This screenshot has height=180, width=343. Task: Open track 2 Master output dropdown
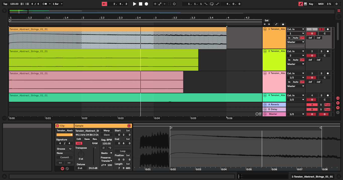pos(296,64)
